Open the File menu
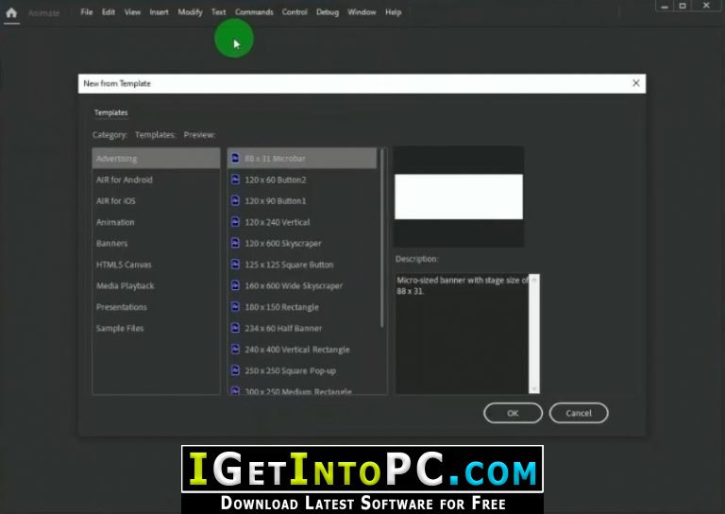Image resolution: width=725 pixels, height=514 pixels. coord(87,12)
